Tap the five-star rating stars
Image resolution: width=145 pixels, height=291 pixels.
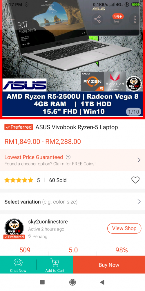pos(19,180)
